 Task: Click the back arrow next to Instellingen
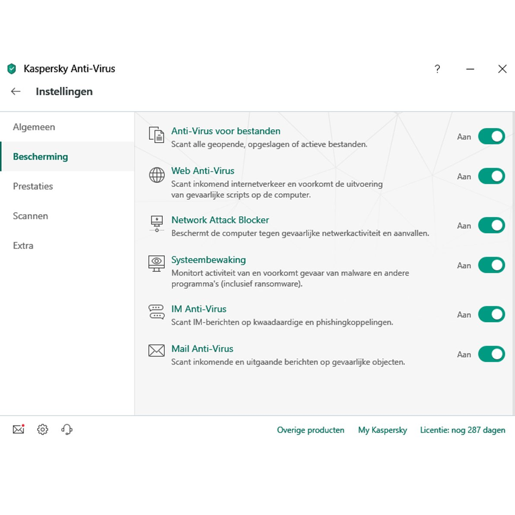[16, 91]
